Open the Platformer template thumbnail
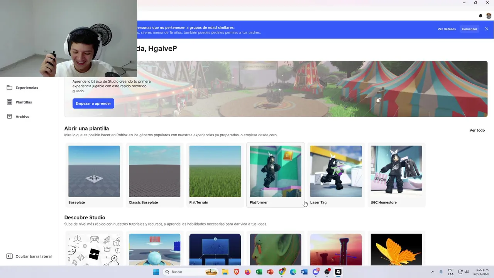Screen dimensions: 494x278 click(276, 171)
